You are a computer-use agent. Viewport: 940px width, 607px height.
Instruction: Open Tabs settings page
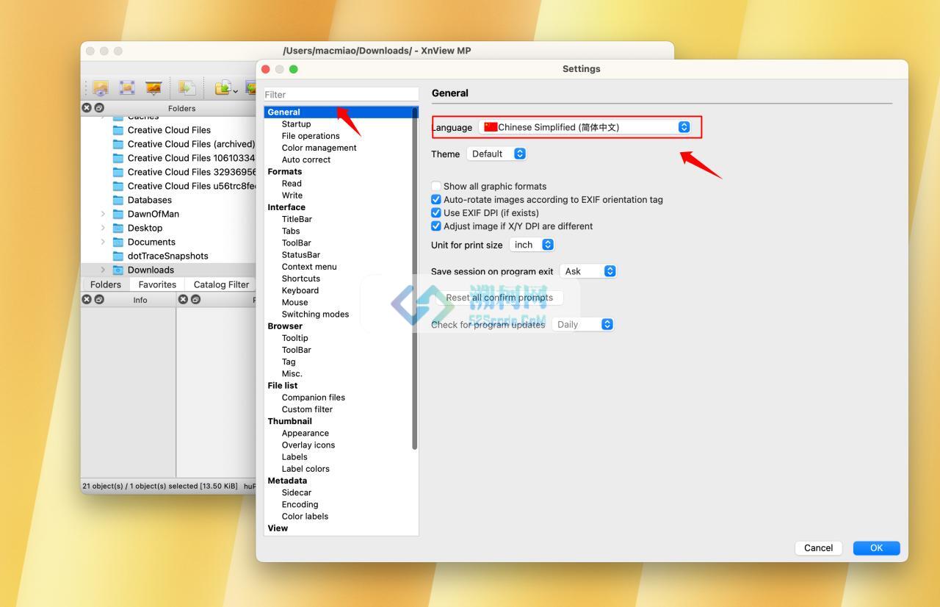(x=291, y=231)
